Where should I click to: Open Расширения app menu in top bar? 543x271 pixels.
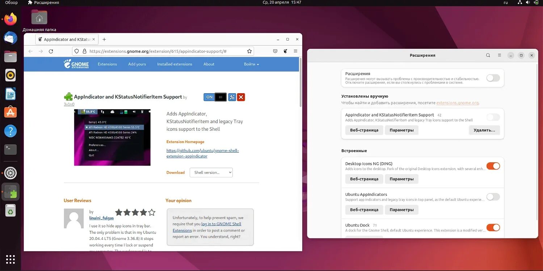click(43, 3)
